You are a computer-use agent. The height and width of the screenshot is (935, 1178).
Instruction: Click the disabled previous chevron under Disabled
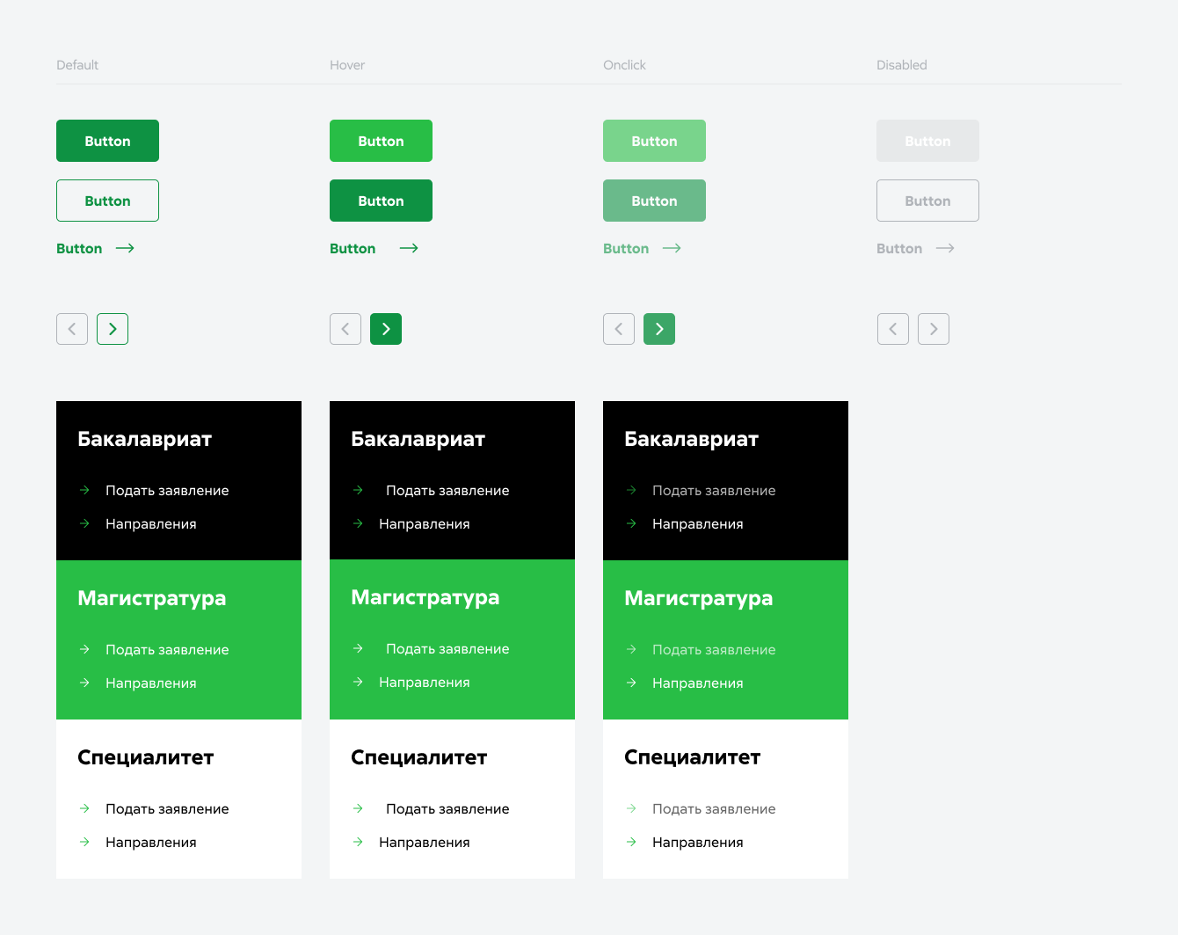coord(893,329)
